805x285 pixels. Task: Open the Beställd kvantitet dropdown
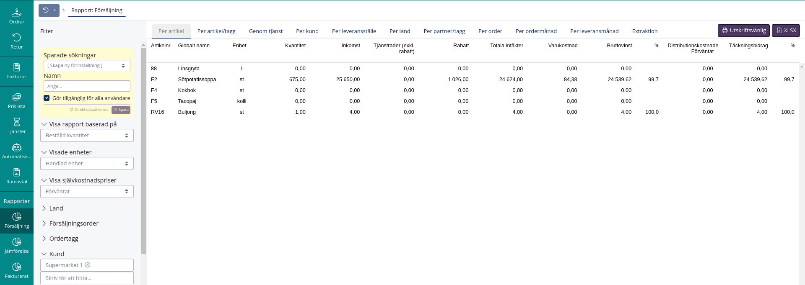pos(87,136)
